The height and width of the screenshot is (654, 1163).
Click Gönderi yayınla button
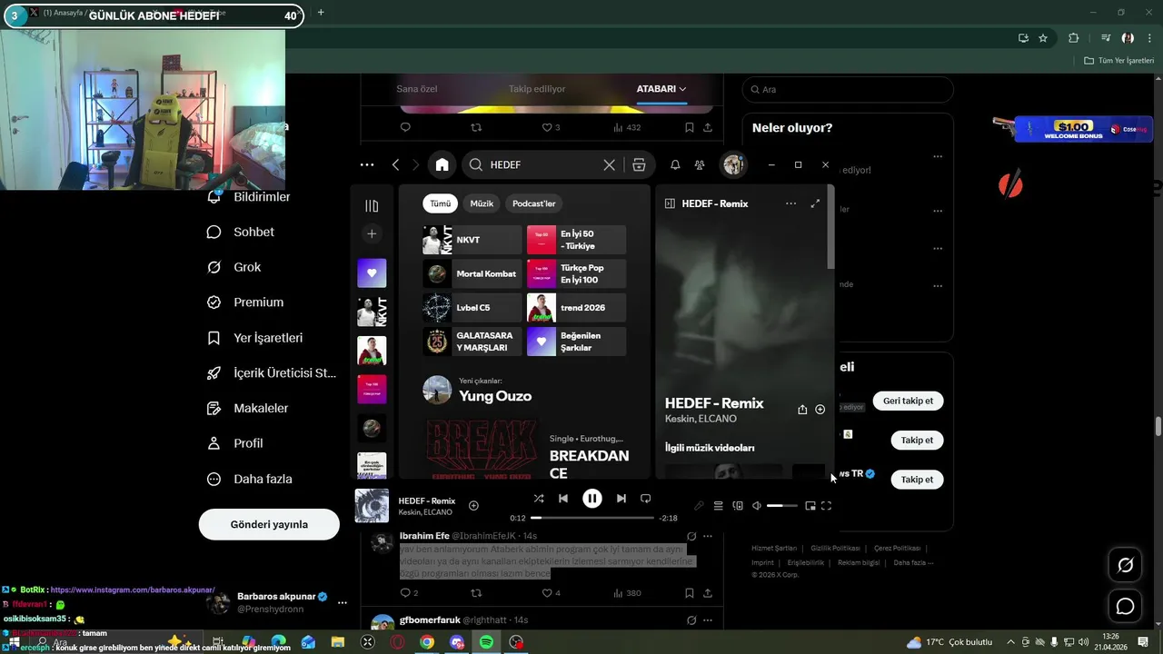coord(269,524)
